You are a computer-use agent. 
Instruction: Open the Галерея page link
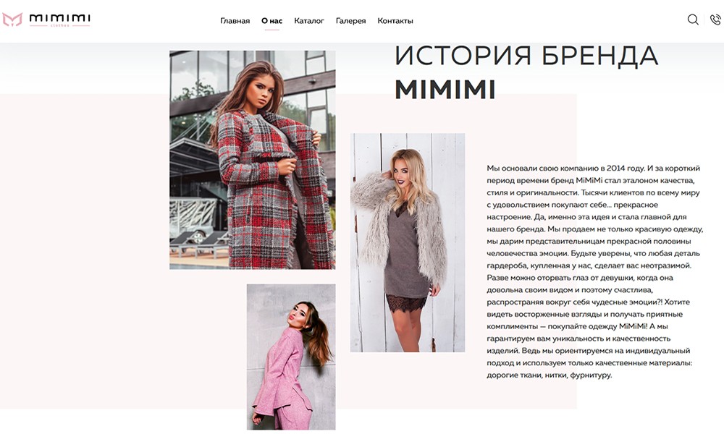coord(350,21)
